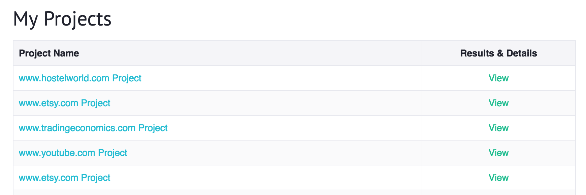Image resolution: width=586 pixels, height=195 pixels.
Task: View results for the tradingeconomics project
Action: (498, 128)
